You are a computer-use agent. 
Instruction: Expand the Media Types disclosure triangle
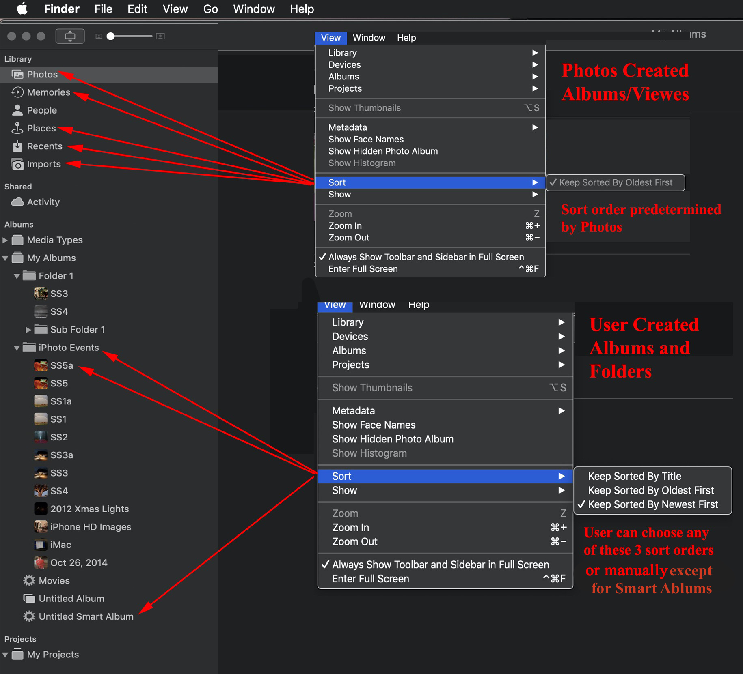(5, 240)
